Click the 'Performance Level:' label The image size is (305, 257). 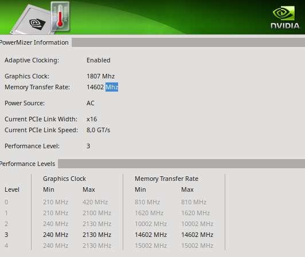(x=32, y=146)
